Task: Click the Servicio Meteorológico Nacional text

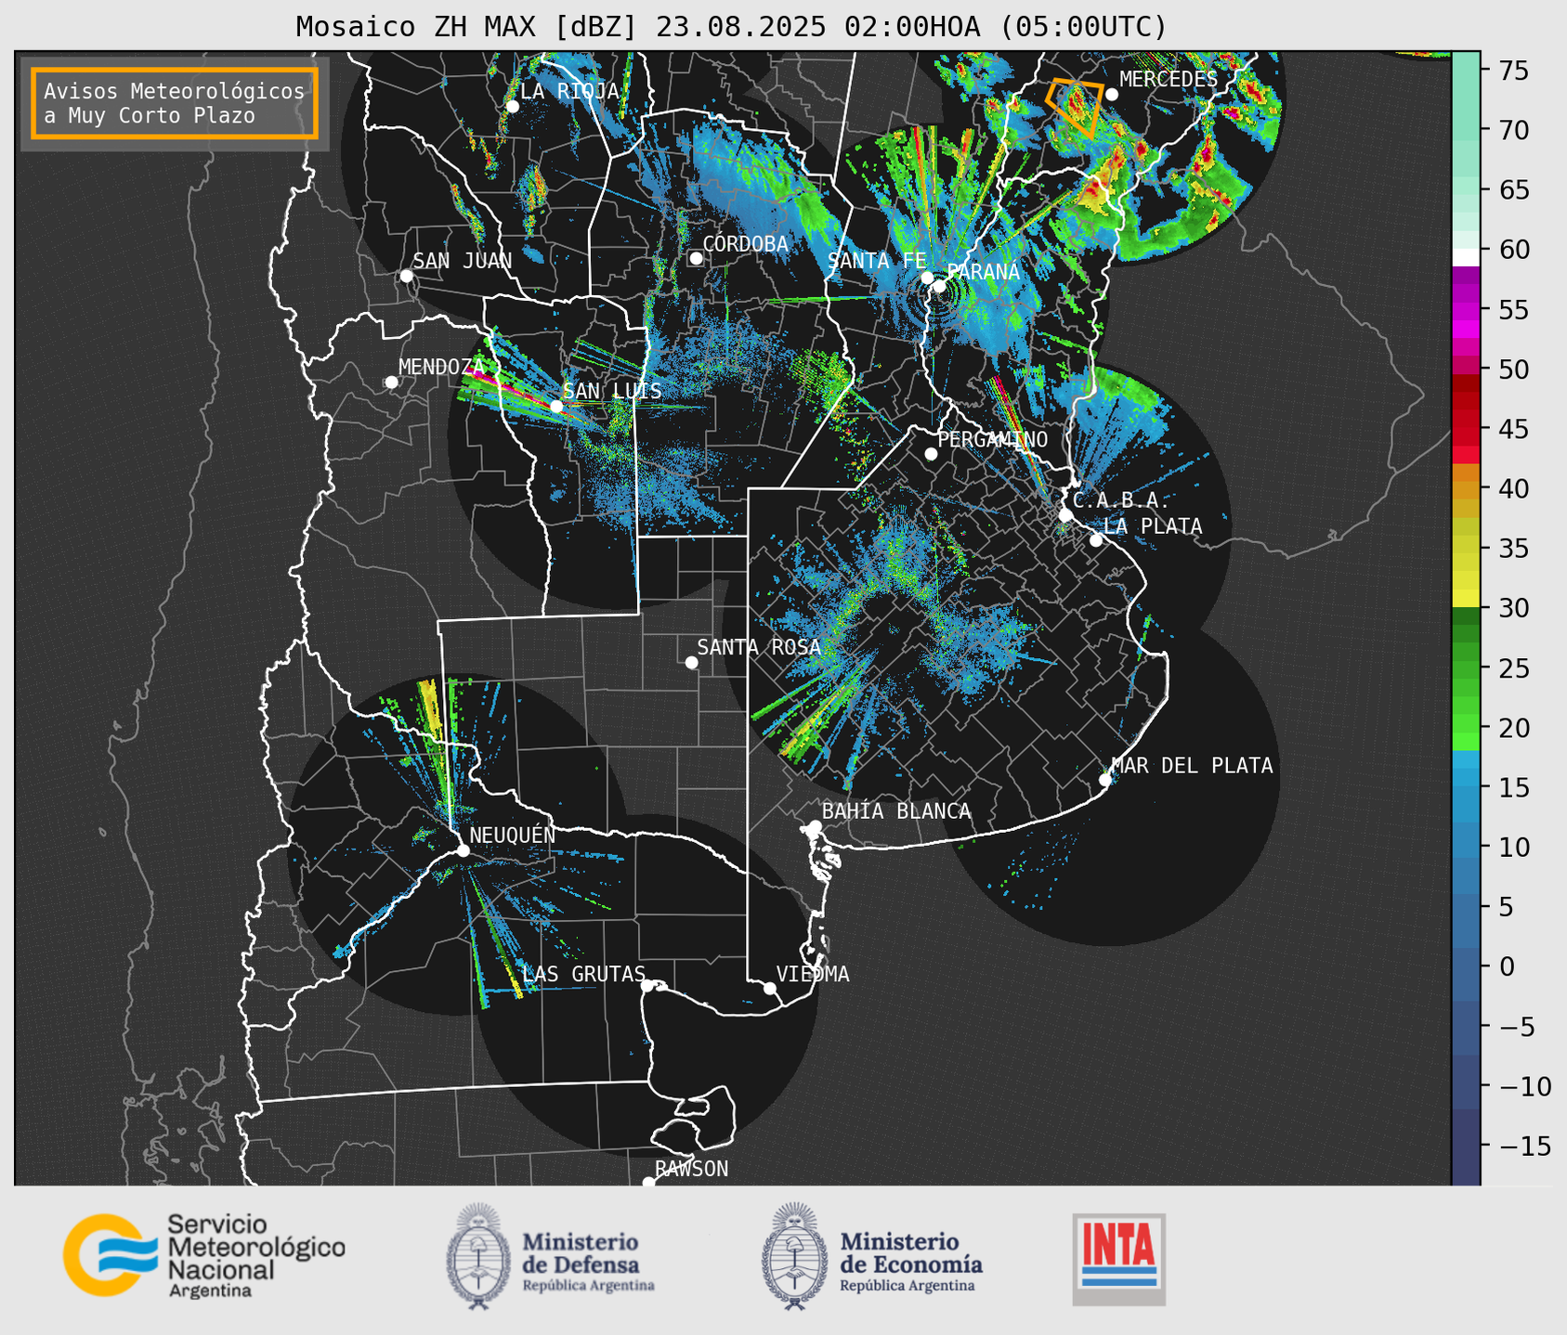Action: coord(255,1247)
